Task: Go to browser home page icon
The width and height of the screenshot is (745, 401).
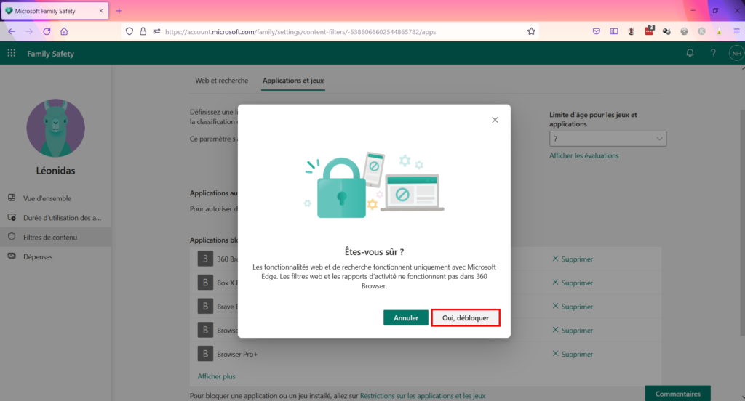Action: point(64,31)
